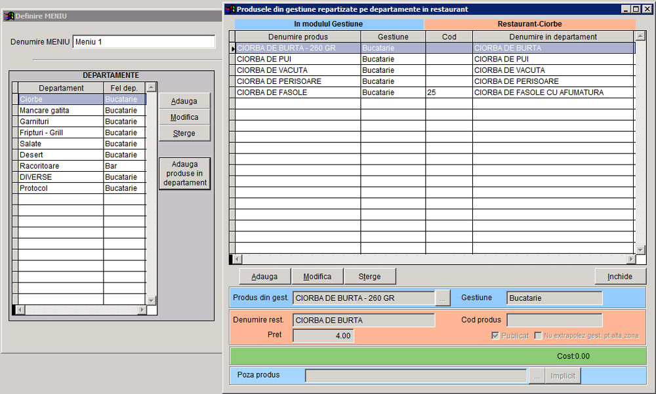The width and height of the screenshot is (656, 394).
Task: Close the products window with Inchide
Action: [620, 277]
